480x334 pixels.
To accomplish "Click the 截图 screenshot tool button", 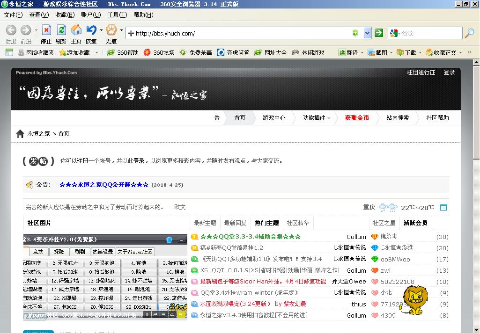I will (377, 52).
